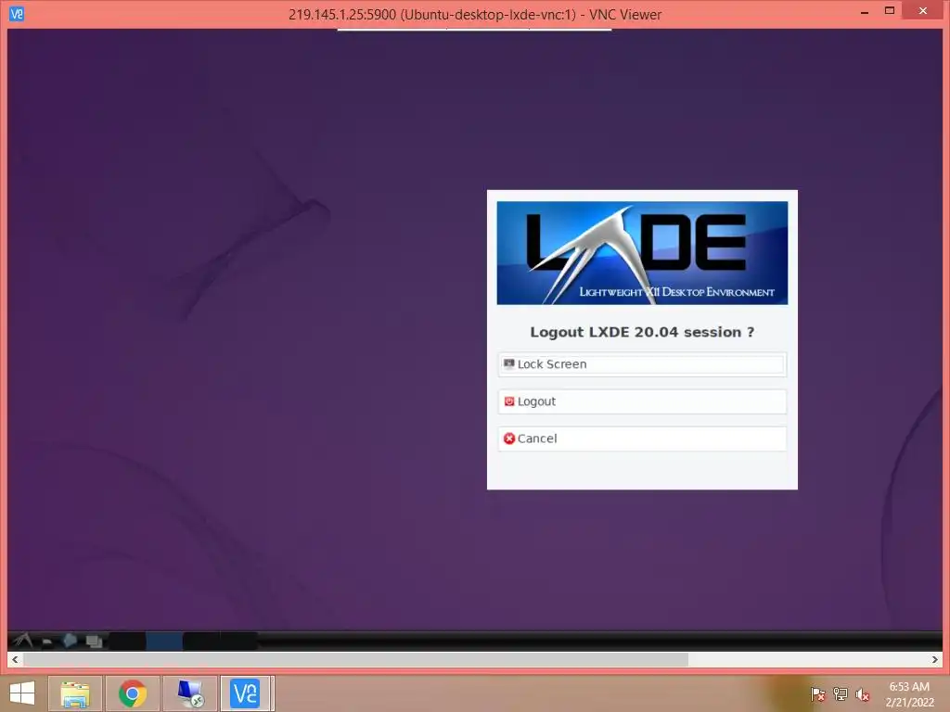950x712 pixels.
Task: Switch to the first workspace in the pager
Action: point(127,641)
